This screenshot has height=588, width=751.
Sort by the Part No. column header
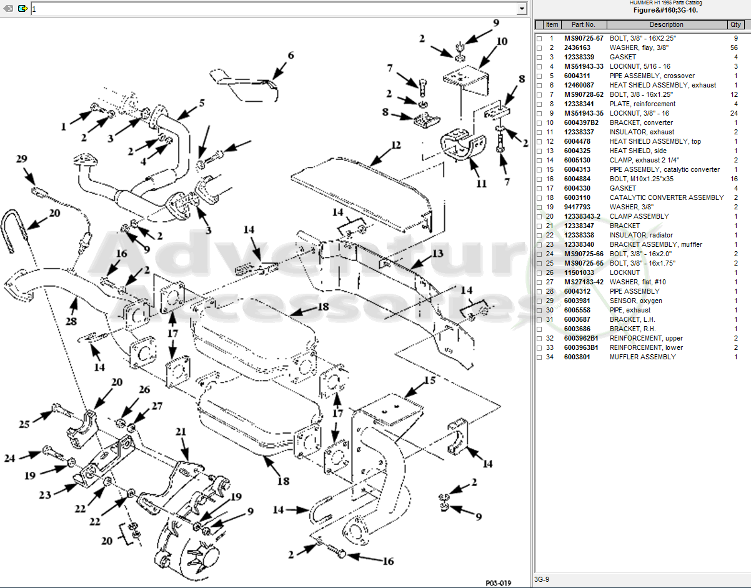582,25
